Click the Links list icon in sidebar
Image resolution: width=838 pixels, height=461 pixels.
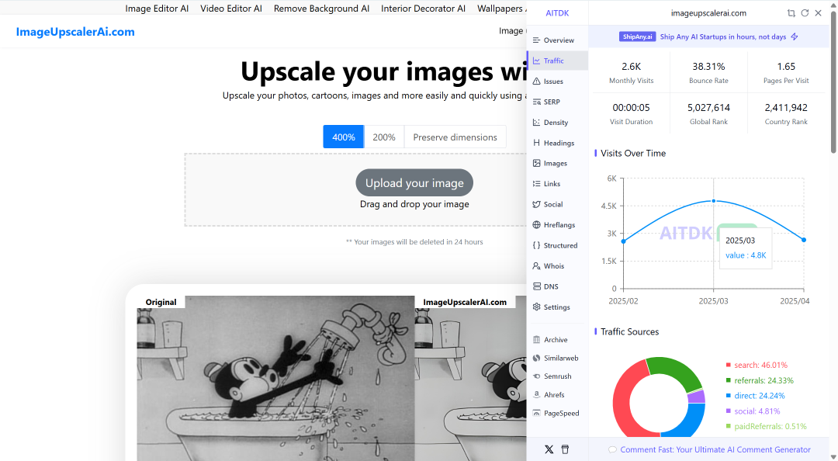[x=537, y=183]
